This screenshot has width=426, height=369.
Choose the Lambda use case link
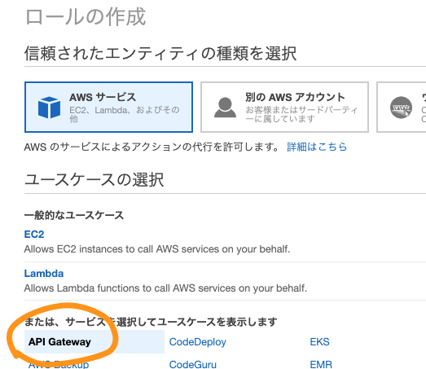44,274
